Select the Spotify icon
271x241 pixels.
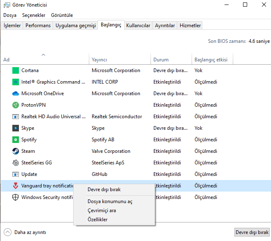[x=16, y=140]
